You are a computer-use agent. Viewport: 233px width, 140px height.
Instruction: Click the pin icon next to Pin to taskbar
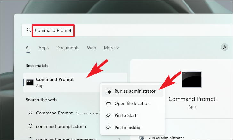click(108, 128)
